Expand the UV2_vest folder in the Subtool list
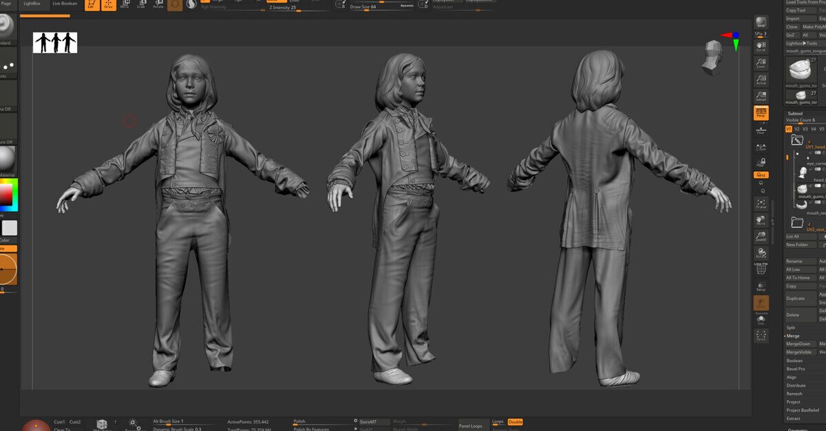Viewport: 826px width, 431px height. point(798,221)
